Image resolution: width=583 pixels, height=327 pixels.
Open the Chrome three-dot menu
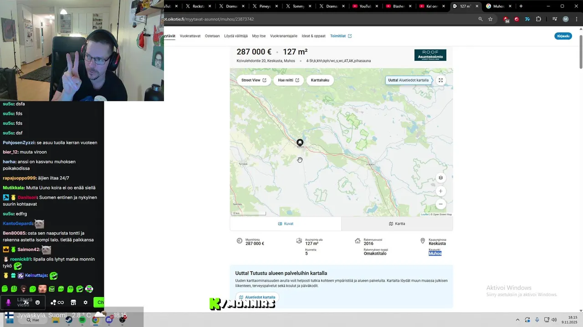(x=576, y=19)
